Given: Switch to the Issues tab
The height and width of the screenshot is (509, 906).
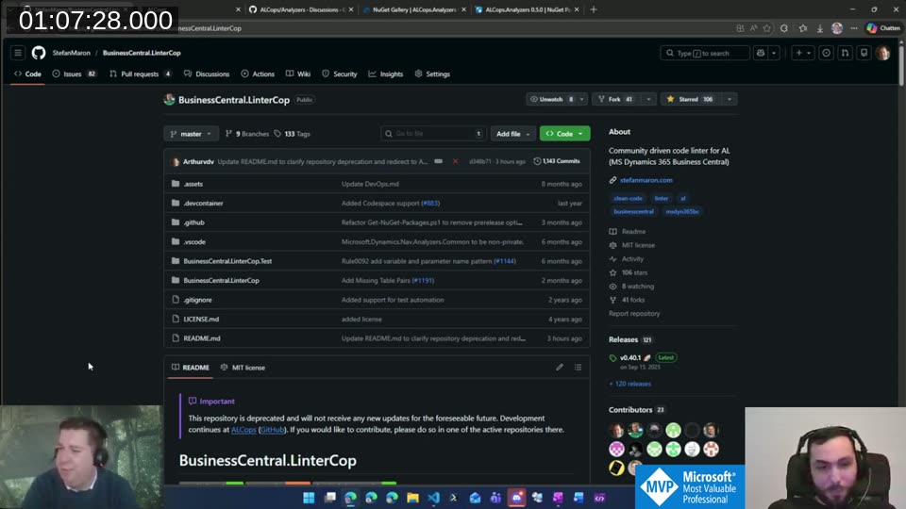Looking at the screenshot, I should (74, 74).
